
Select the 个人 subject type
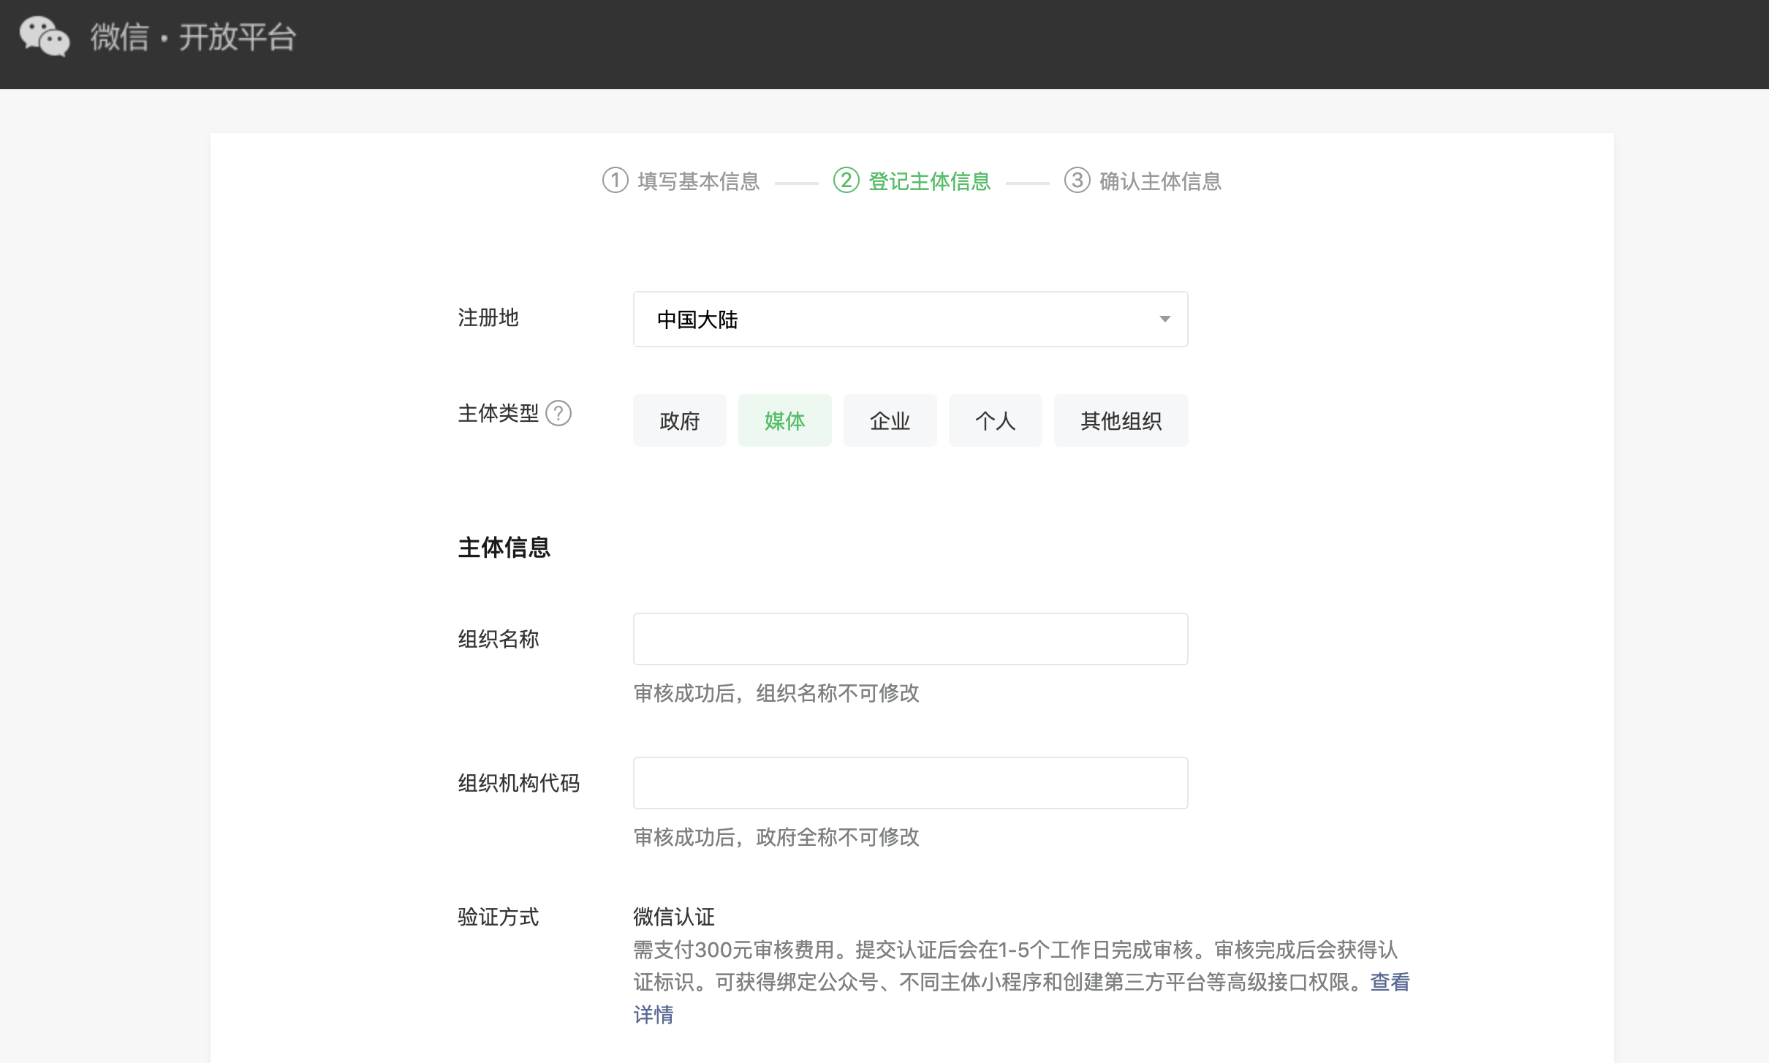[995, 421]
